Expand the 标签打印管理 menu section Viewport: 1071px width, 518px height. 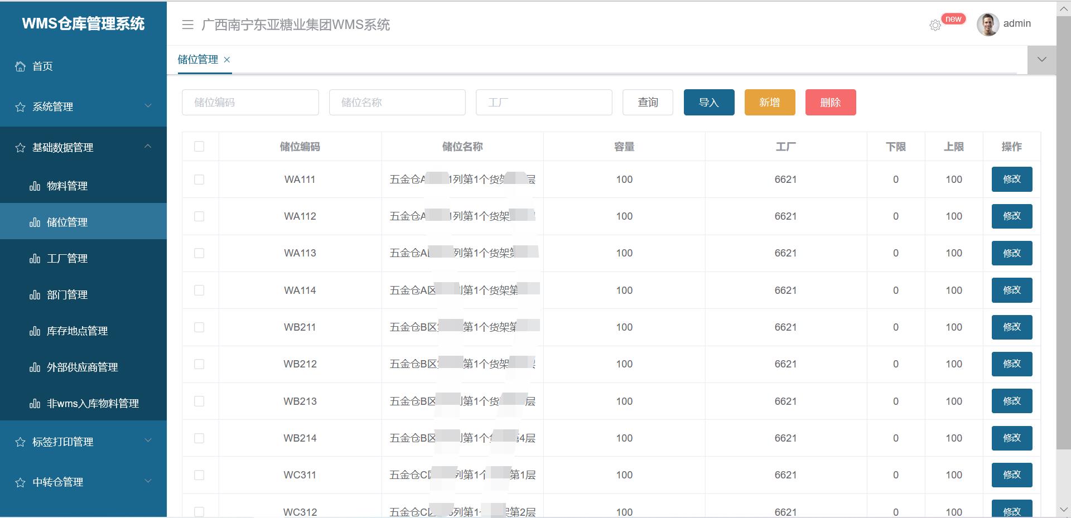61,442
